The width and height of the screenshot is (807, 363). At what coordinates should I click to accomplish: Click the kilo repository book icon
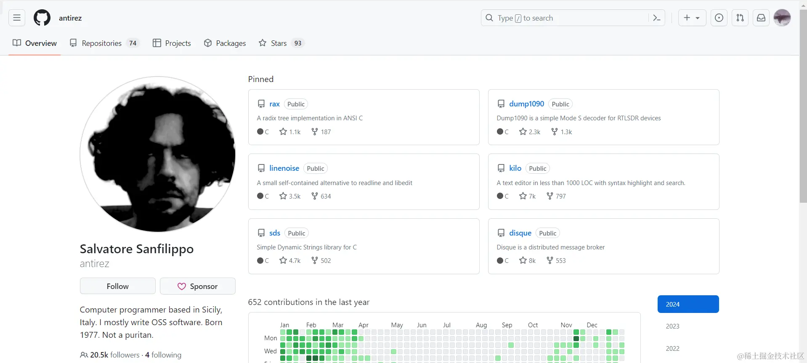click(x=501, y=168)
